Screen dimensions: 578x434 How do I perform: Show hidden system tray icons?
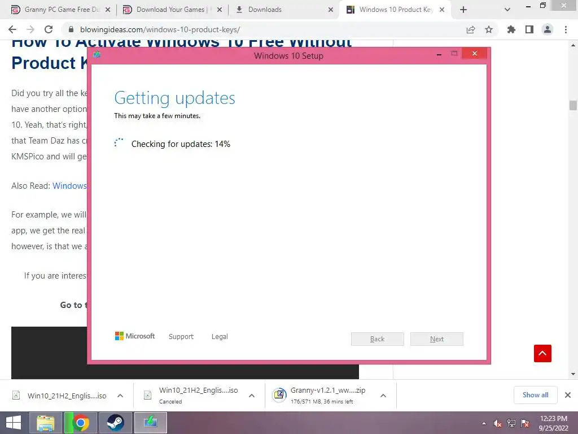coord(484,423)
